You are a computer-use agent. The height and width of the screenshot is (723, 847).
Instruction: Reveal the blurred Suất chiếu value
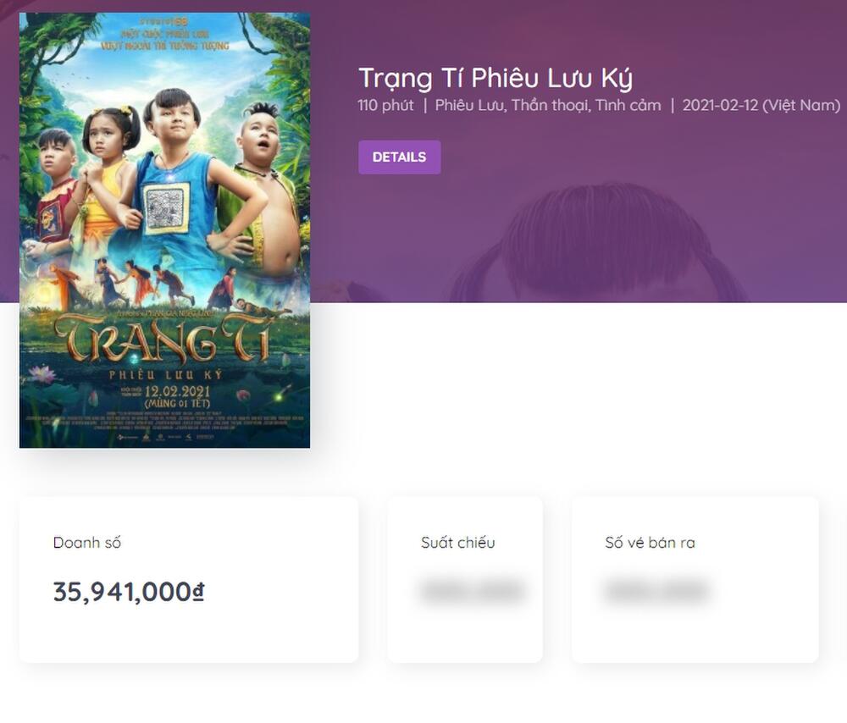click(x=472, y=592)
